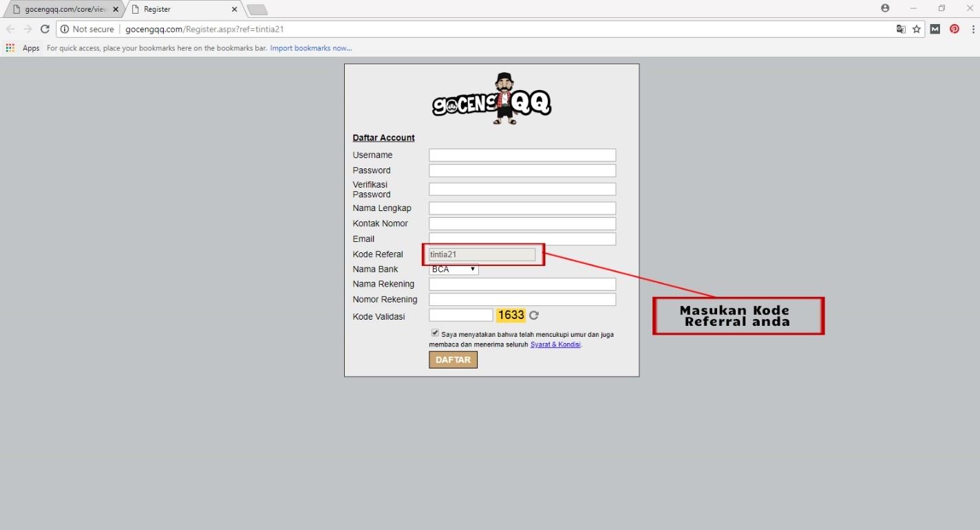Bookmark this page with star icon
This screenshot has width=980, height=530.
pos(917,29)
